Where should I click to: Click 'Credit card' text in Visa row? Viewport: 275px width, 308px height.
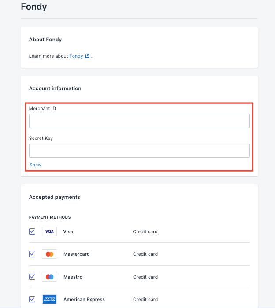pos(145,231)
